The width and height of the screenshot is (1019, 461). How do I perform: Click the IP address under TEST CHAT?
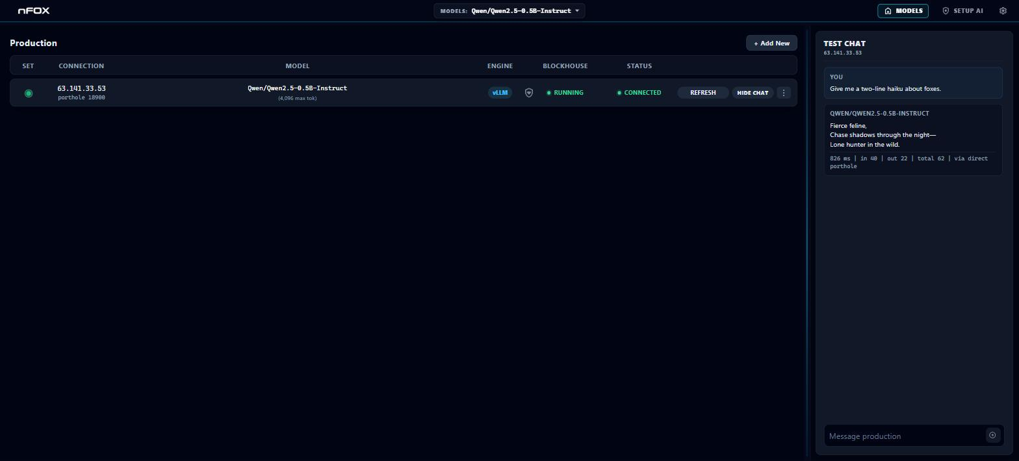pos(843,53)
